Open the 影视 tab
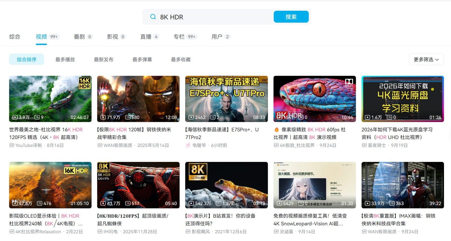 [x=116, y=37]
